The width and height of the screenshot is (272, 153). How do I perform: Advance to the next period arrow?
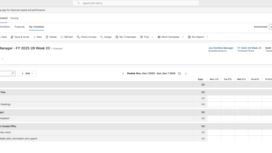click(186, 74)
